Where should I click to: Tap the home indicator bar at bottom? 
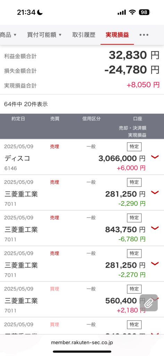click(x=82, y=352)
